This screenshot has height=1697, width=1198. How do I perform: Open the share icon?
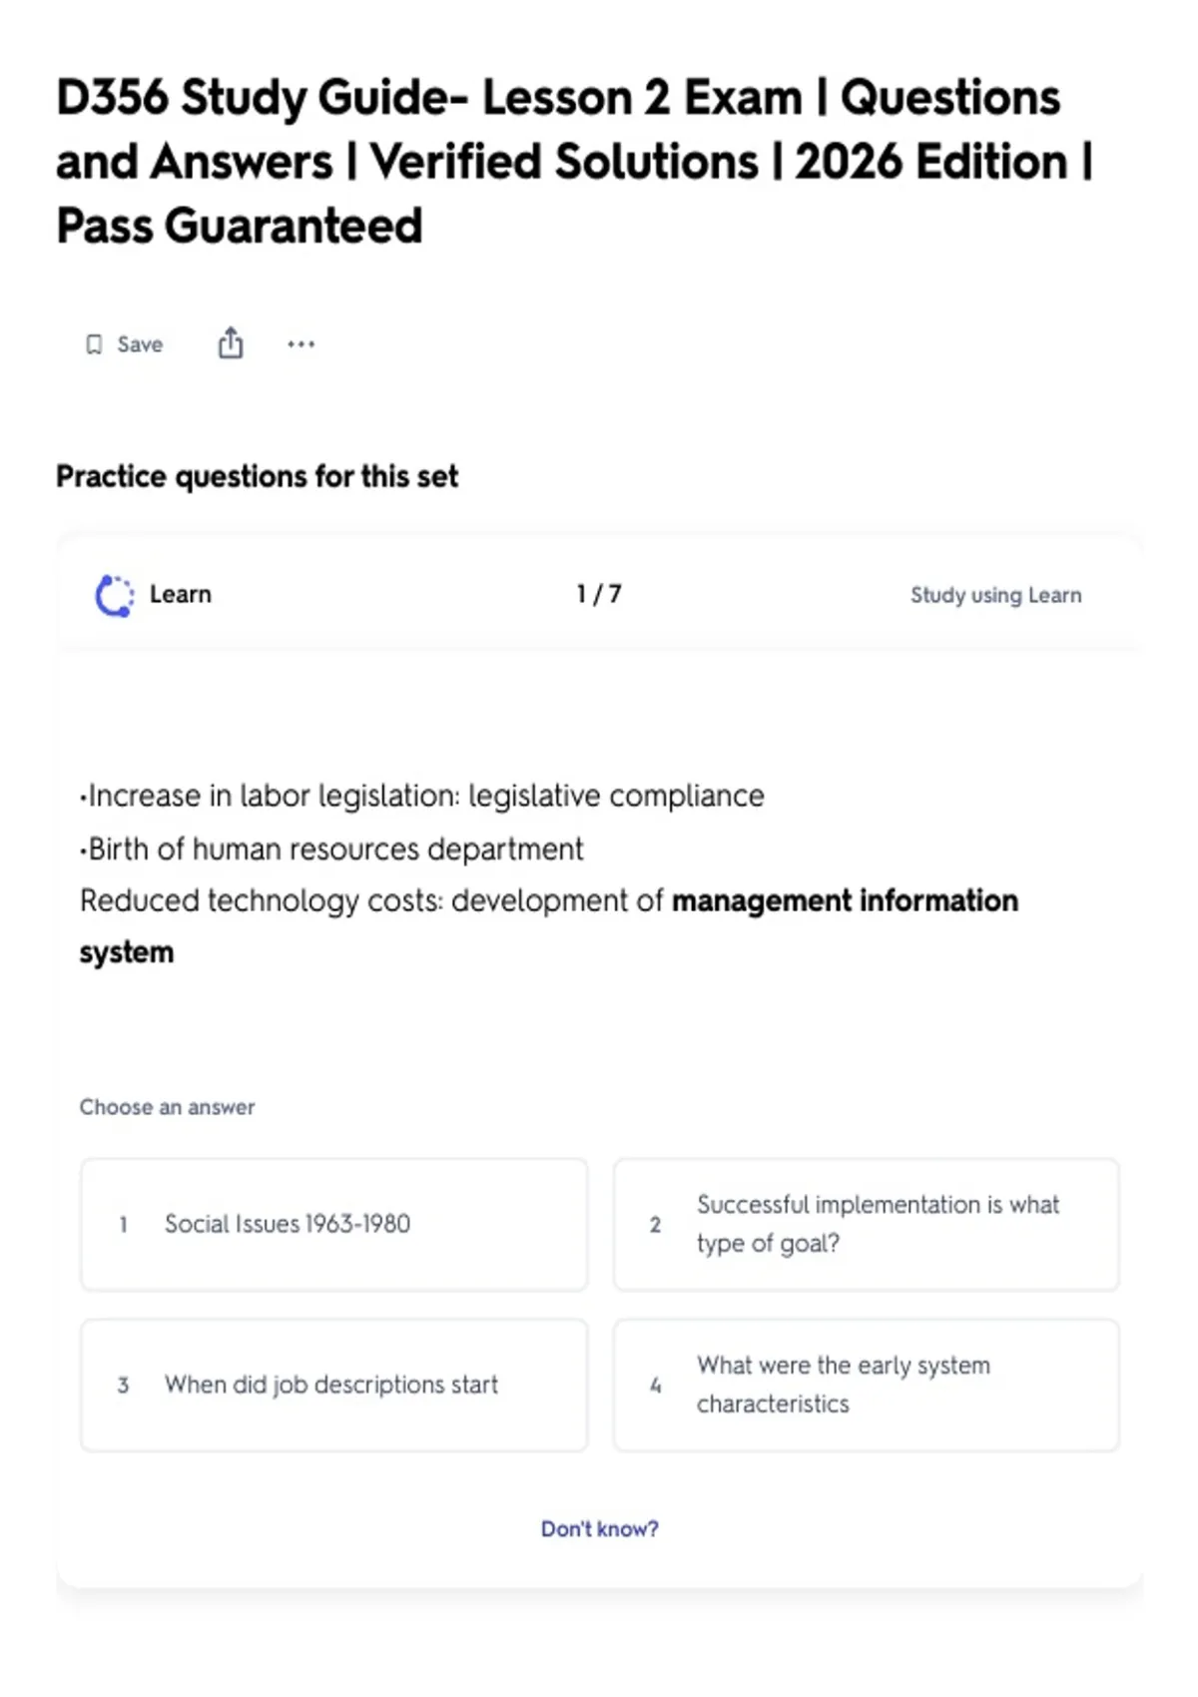[x=231, y=342]
